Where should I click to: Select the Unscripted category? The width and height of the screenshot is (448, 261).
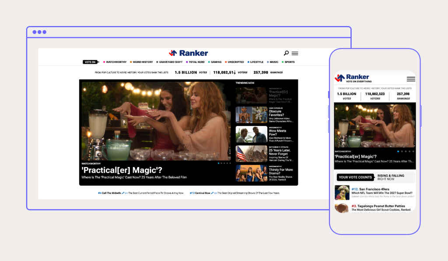tap(234, 62)
